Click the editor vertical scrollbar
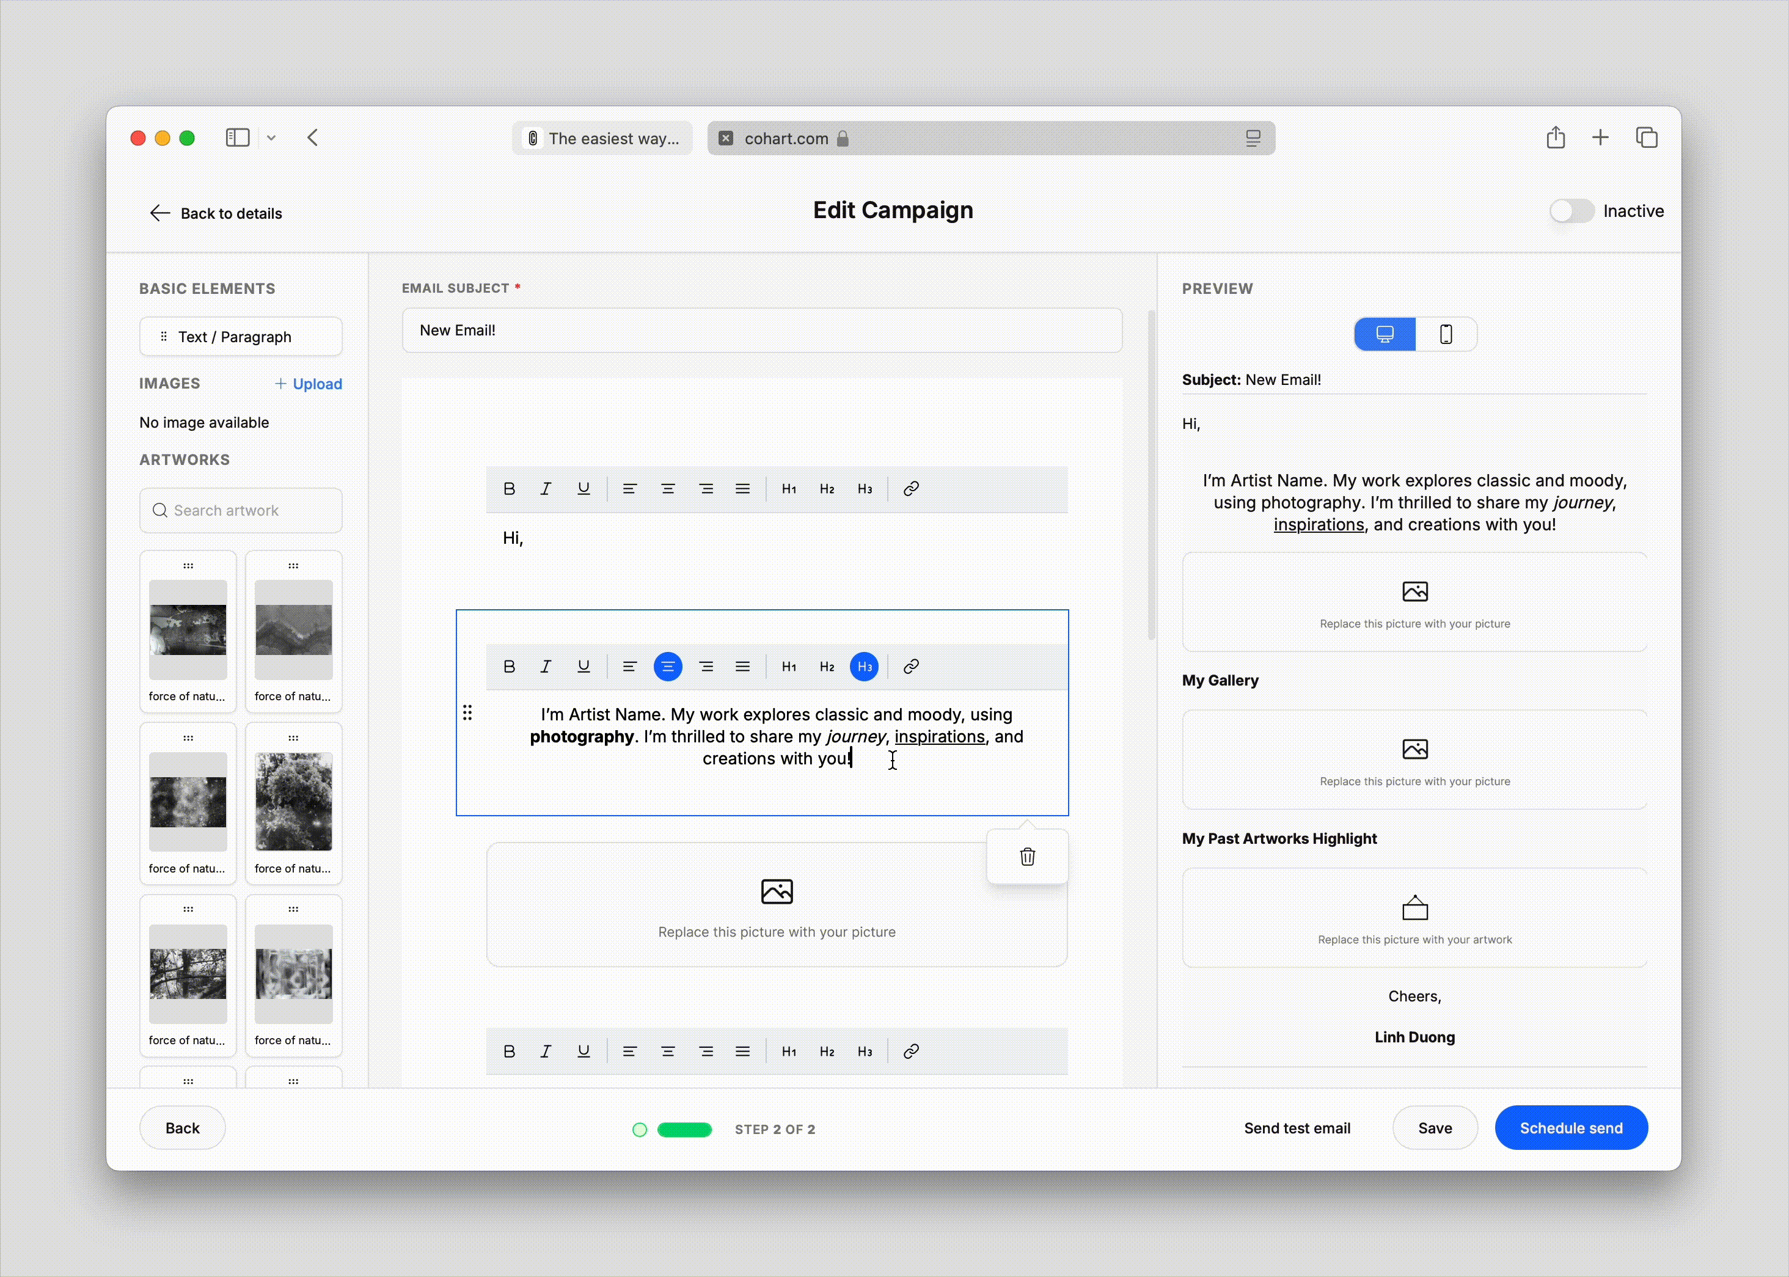 coord(1151,475)
